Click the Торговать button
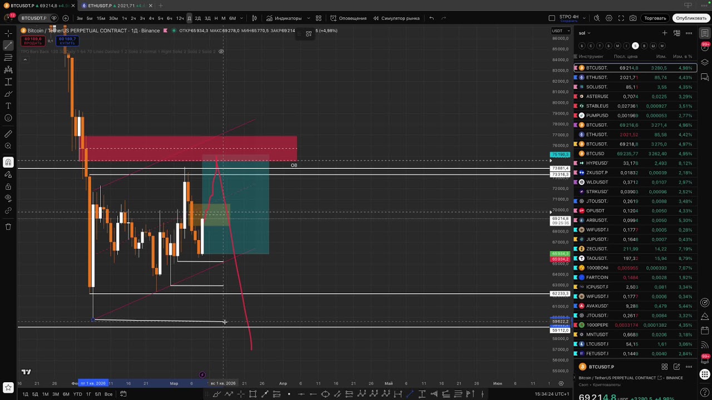 [655, 18]
